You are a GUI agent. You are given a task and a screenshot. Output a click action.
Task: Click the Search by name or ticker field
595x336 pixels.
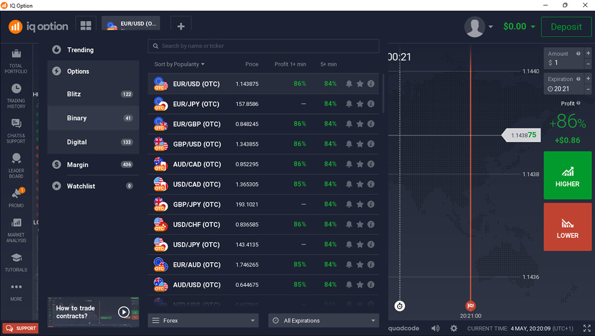(x=263, y=46)
